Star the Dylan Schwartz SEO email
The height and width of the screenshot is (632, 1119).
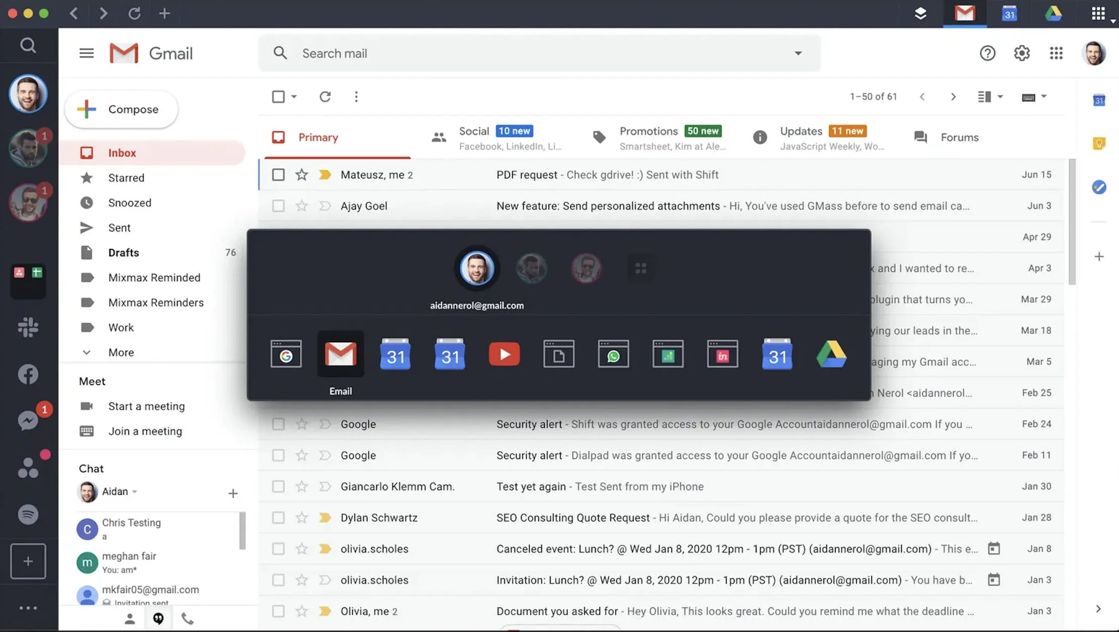(x=301, y=518)
